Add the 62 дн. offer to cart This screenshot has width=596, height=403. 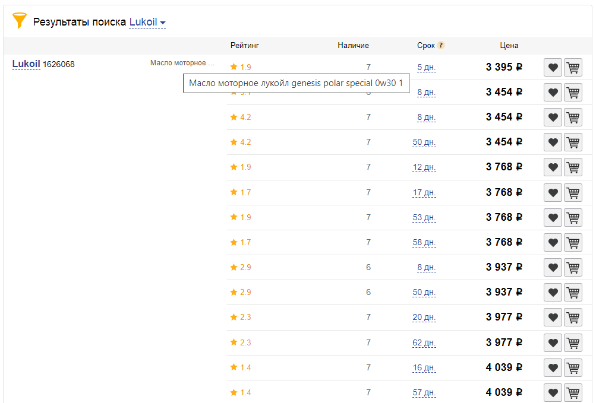(573, 343)
